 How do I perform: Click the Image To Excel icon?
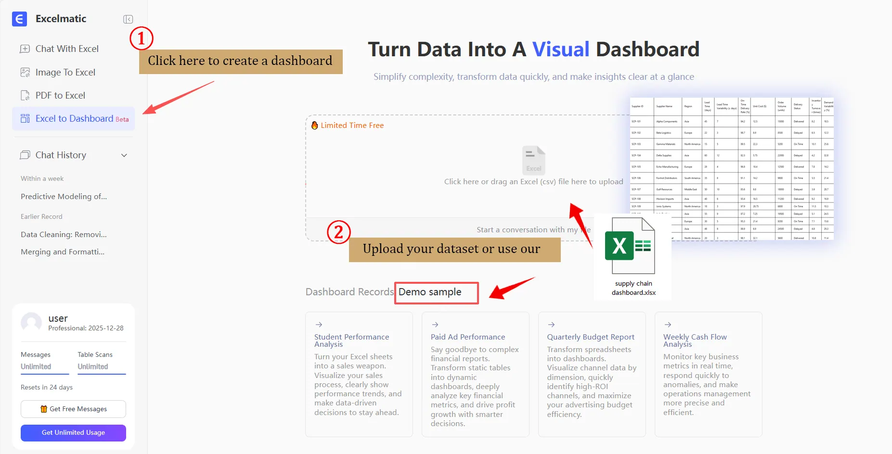(x=25, y=72)
